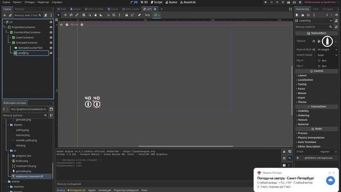
Task: Go to previous object in Inspector history
Action: [x=327, y=15]
